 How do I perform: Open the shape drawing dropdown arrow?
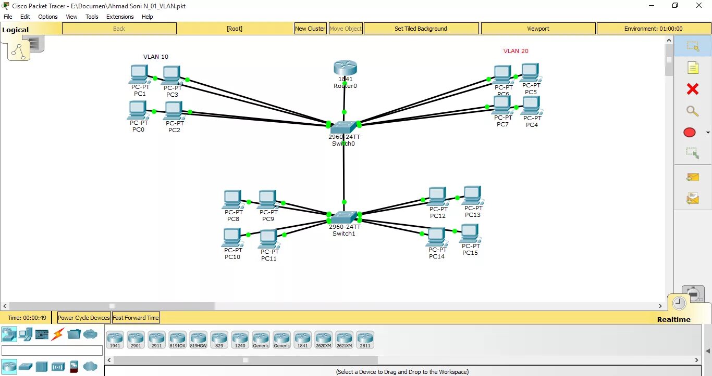click(x=708, y=133)
